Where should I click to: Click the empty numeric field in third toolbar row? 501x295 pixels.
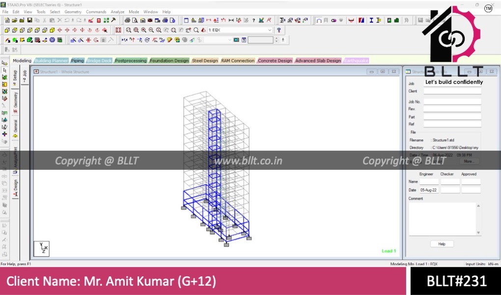[260, 40]
